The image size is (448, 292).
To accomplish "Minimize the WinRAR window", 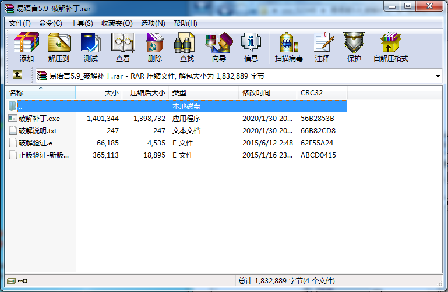I will pyautogui.click(x=392, y=6).
